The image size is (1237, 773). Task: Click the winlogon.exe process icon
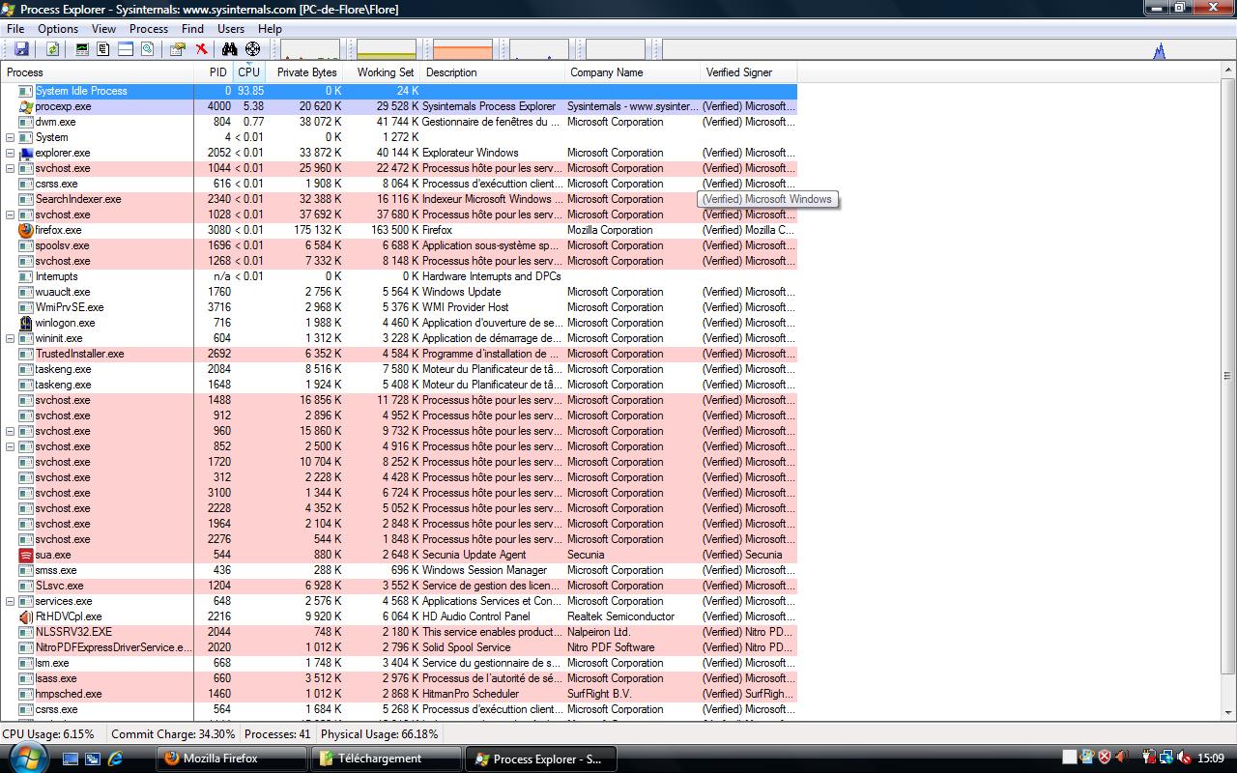pyautogui.click(x=26, y=323)
